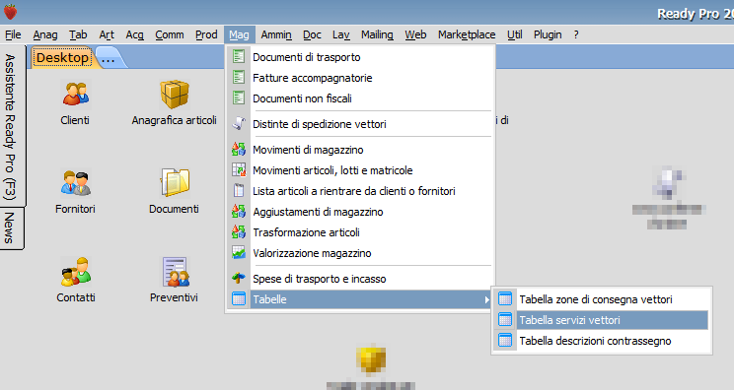Click the icon beside Movimenti di magazzino
Screen dimensions: 734x390
point(239,150)
